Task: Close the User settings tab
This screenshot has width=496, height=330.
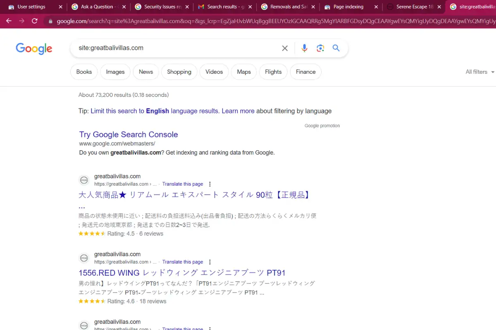Action: [x=61, y=7]
